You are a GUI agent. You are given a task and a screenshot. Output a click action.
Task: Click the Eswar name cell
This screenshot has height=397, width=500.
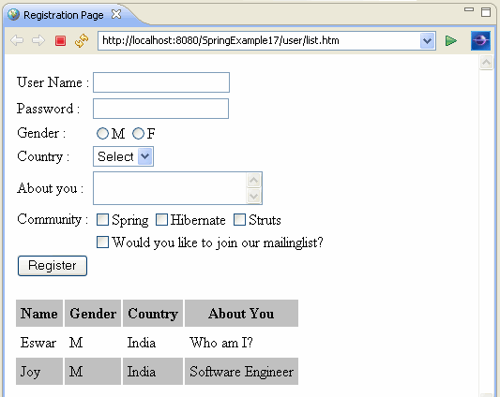tap(39, 343)
